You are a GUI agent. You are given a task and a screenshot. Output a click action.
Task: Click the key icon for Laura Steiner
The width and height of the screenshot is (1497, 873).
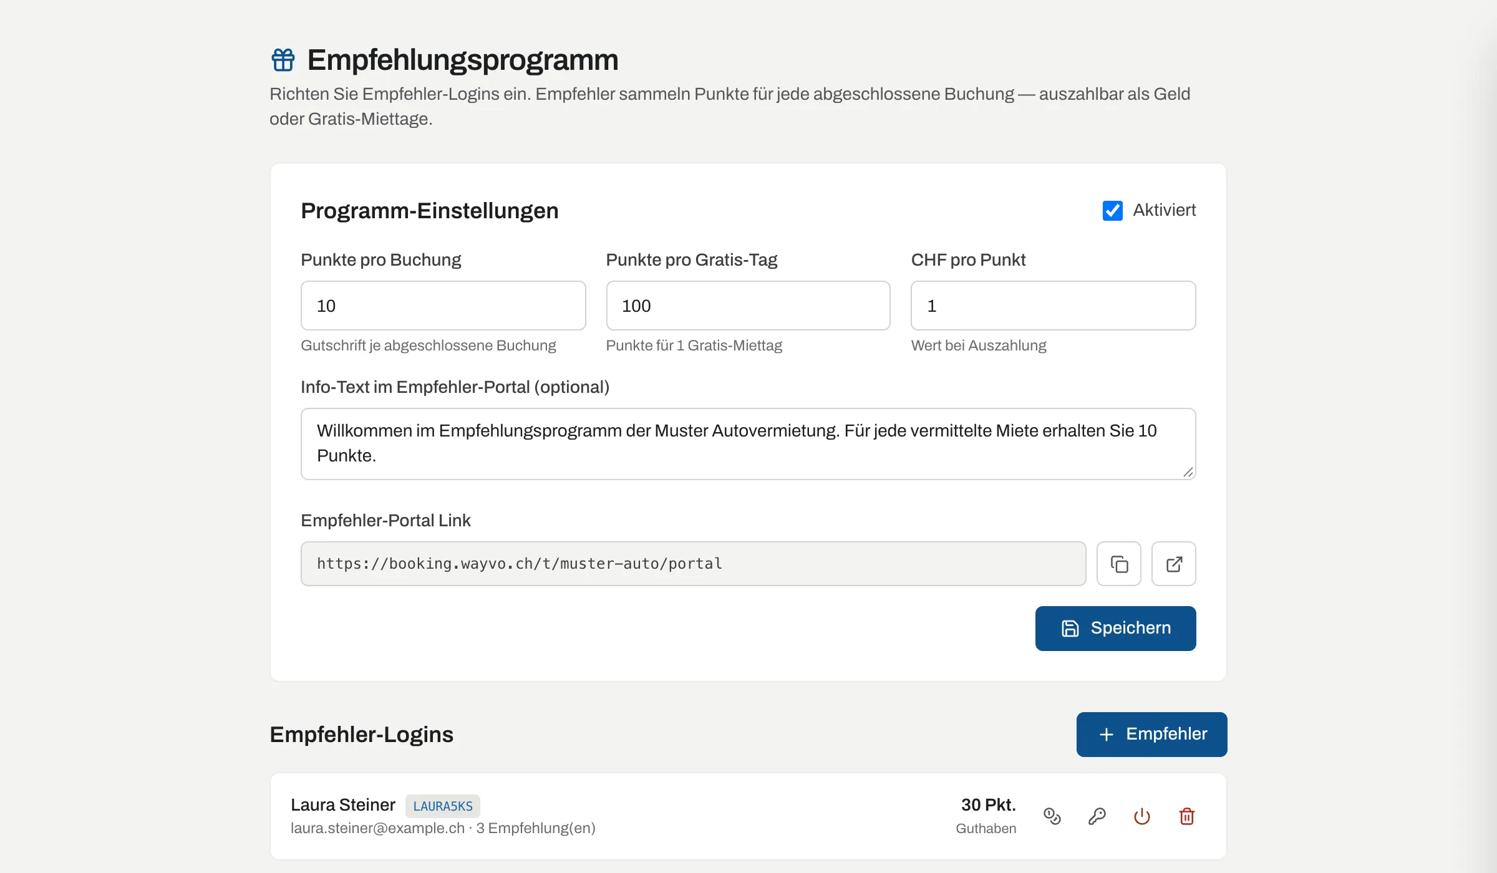[1097, 816]
